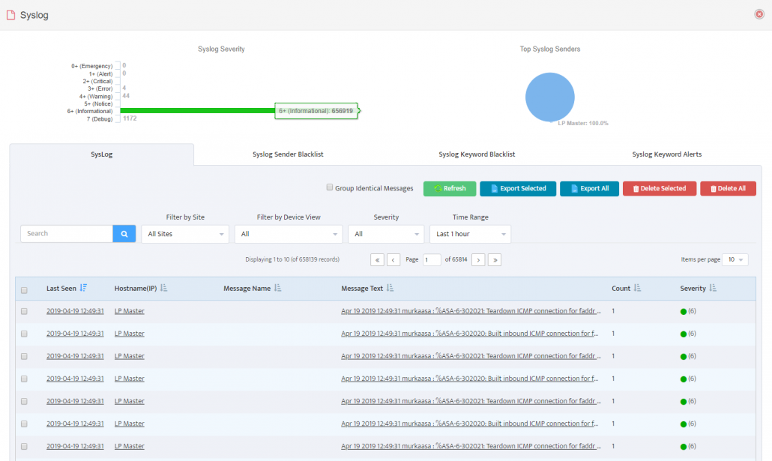The width and height of the screenshot is (772, 461).
Task: Open the Syslog Keyword Alerts tab
Action: (x=666, y=154)
